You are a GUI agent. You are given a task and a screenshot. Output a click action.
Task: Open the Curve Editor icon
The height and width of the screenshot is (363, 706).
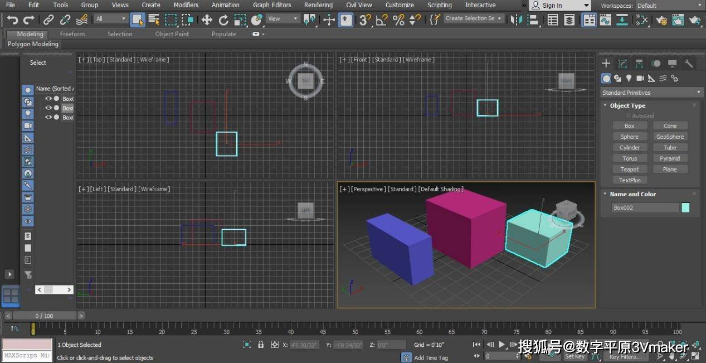point(605,20)
